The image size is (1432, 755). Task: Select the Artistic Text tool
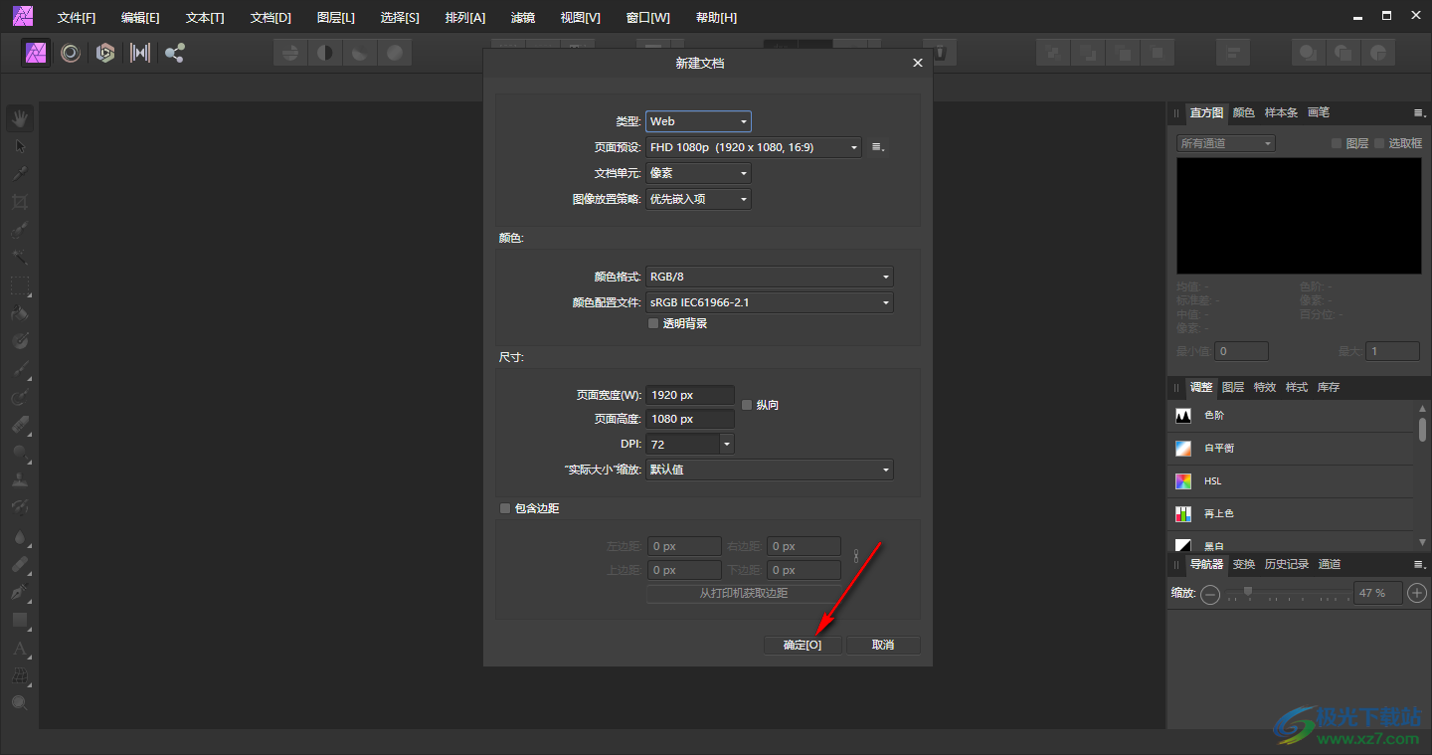(x=20, y=649)
